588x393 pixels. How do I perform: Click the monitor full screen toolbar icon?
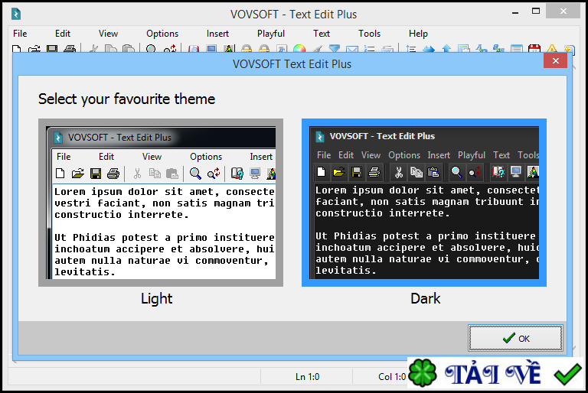(211, 49)
